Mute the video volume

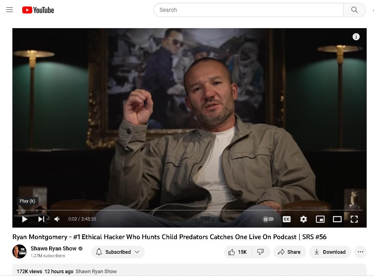pos(57,219)
